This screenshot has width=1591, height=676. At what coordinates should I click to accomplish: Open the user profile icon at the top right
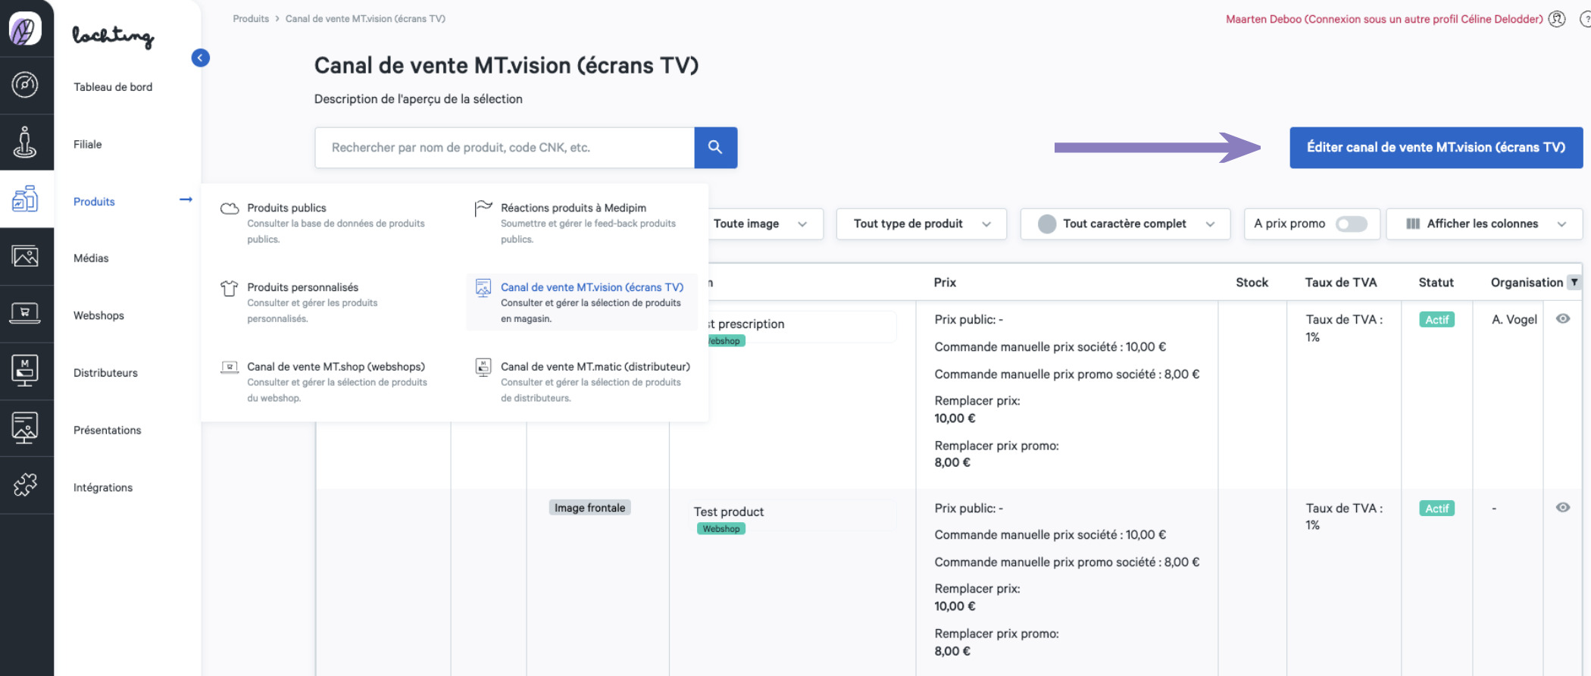click(1557, 19)
